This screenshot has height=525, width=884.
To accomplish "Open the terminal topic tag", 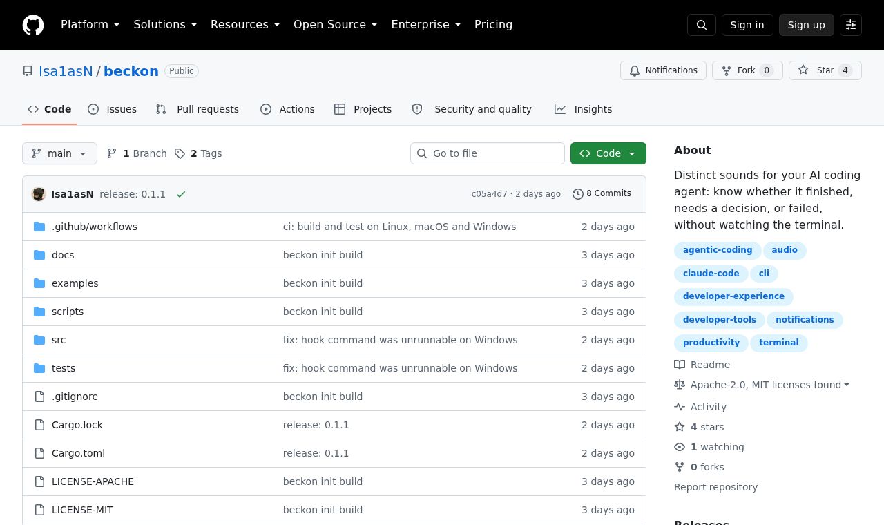I will [x=779, y=343].
